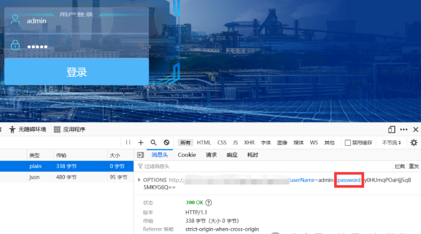This screenshot has height=234, width=421.
Task: Click the admin username input field
Action: (77, 21)
